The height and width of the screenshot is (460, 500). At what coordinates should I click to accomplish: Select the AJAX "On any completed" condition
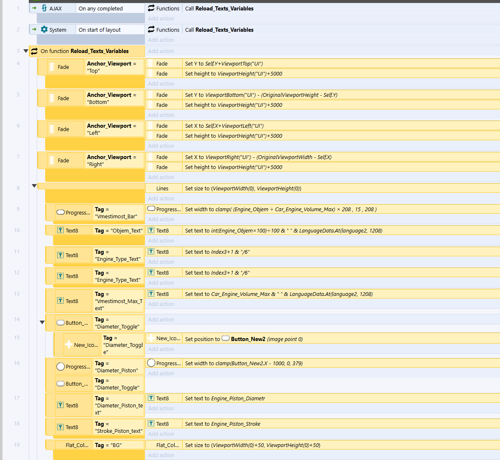(x=110, y=9)
